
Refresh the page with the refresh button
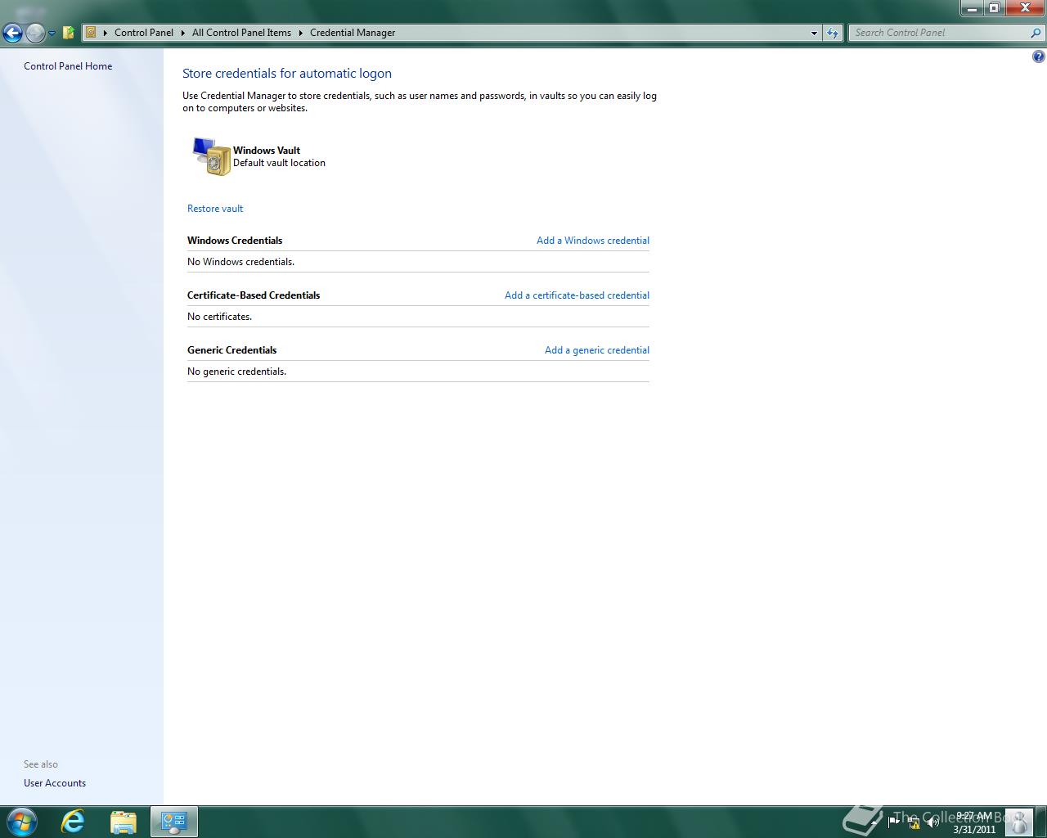[x=833, y=33]
